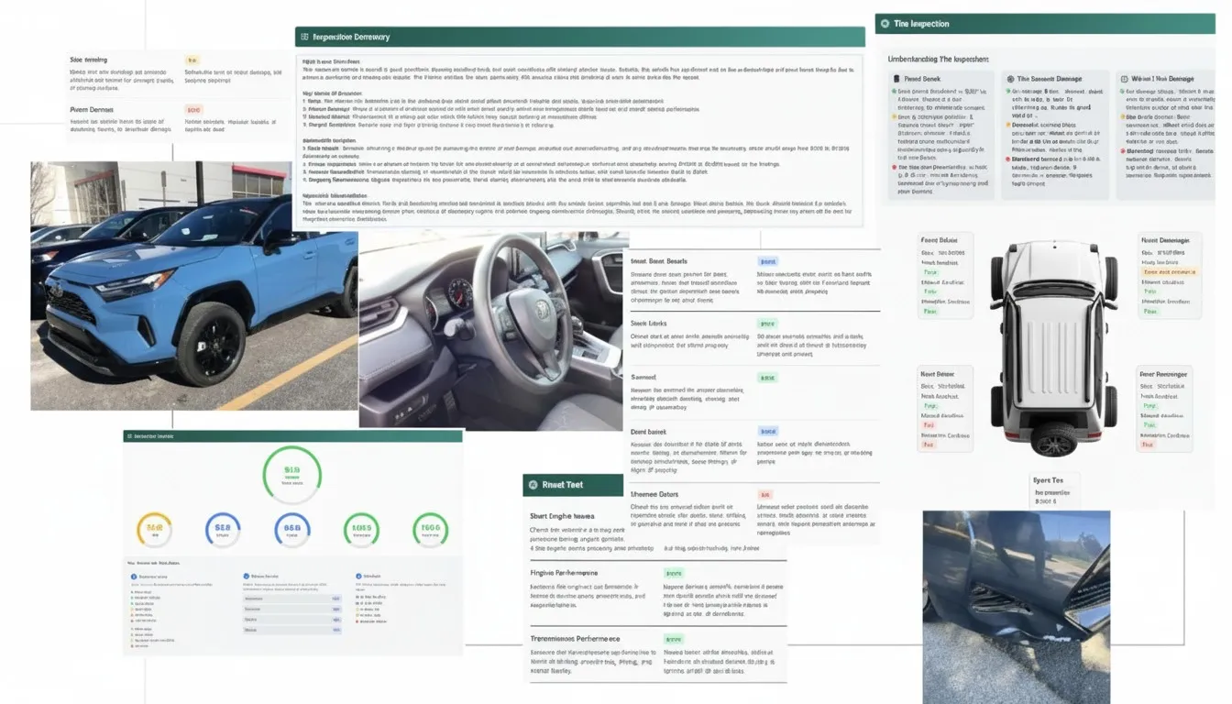Viewport: 1232px width, 704px height.
Task: Select the wheel damage card icon
Action: click(x=1124, y=77)
